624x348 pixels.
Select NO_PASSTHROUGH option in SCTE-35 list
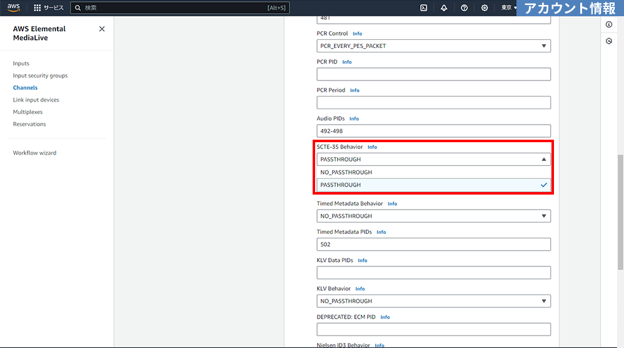[433, 172]
